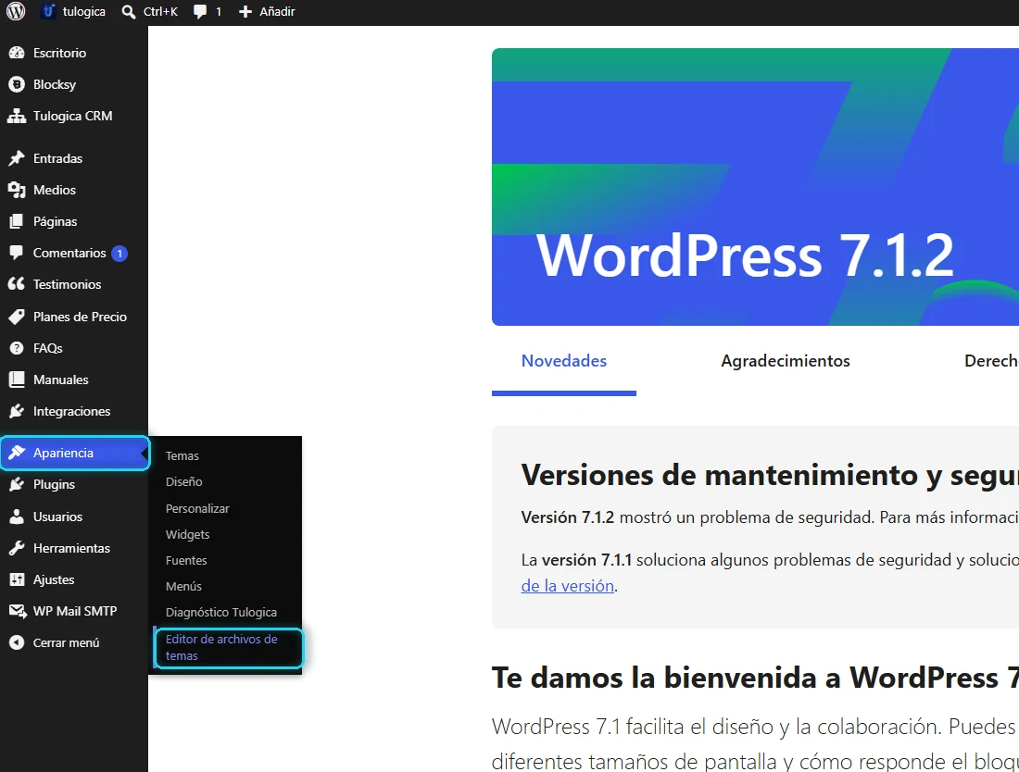The height and width of the screenshot is (772, 1019).
Task: Click the WordPress logo in admin bar
Action: [16, 11]
